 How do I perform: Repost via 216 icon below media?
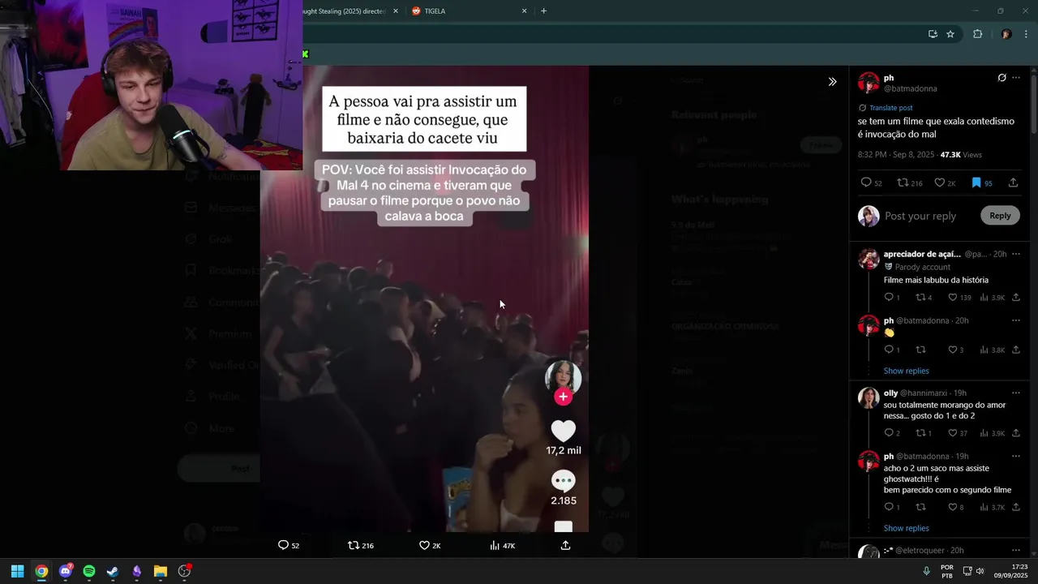coord(361,546)
